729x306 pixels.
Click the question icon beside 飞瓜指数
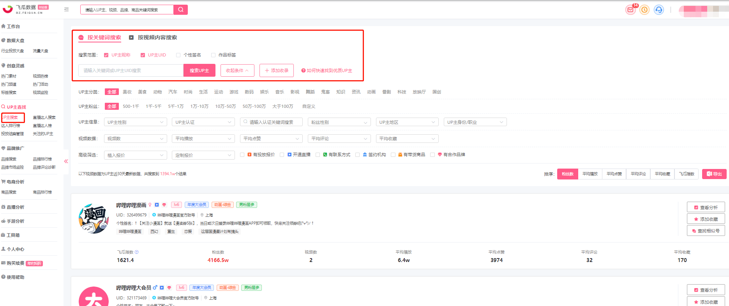tap(137, 252)
